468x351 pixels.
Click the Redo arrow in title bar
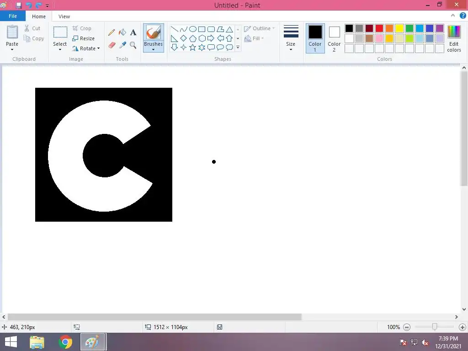(x=38, y=5)
